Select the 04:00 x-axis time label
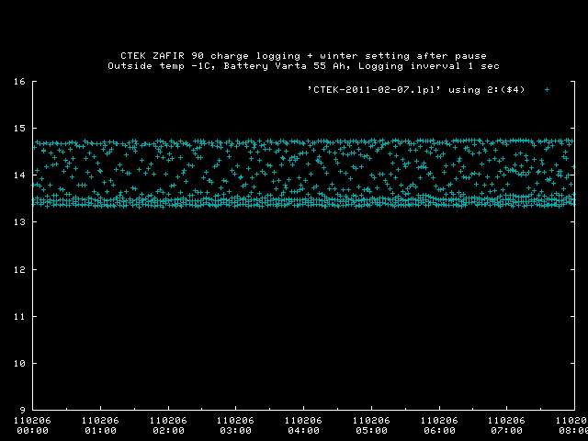Screen dimensions: 588x441 (x=303, y=430)
